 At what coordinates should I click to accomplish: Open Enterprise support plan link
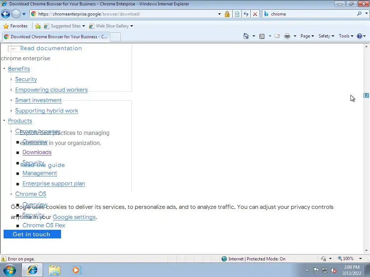(53, 184)
